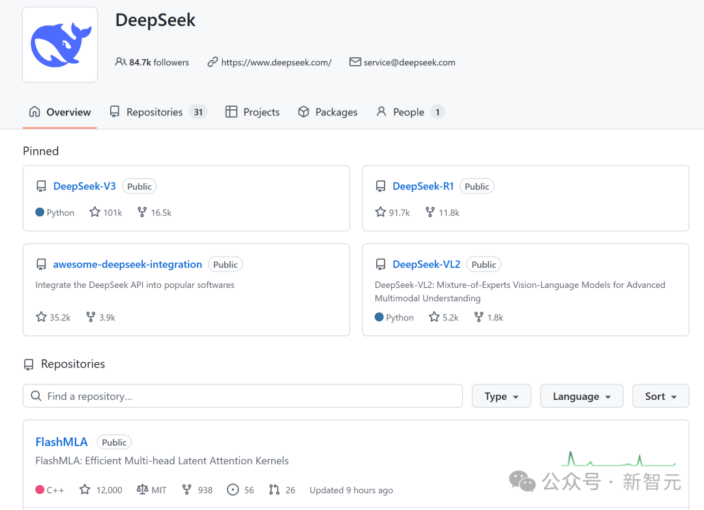The image size is (704, 510).
Task: Click the Projects table icon
Action: click(x=231, y=111)
